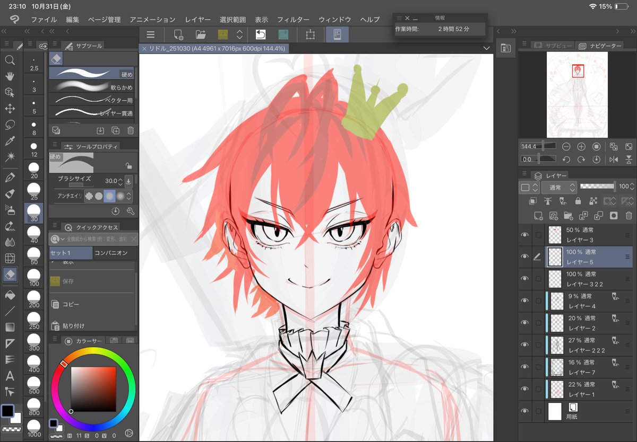Rotate canvas left in Navigator

coord(566,159)
